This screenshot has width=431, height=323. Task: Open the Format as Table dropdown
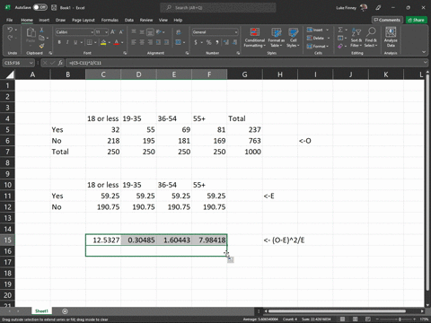coord(277,38)
